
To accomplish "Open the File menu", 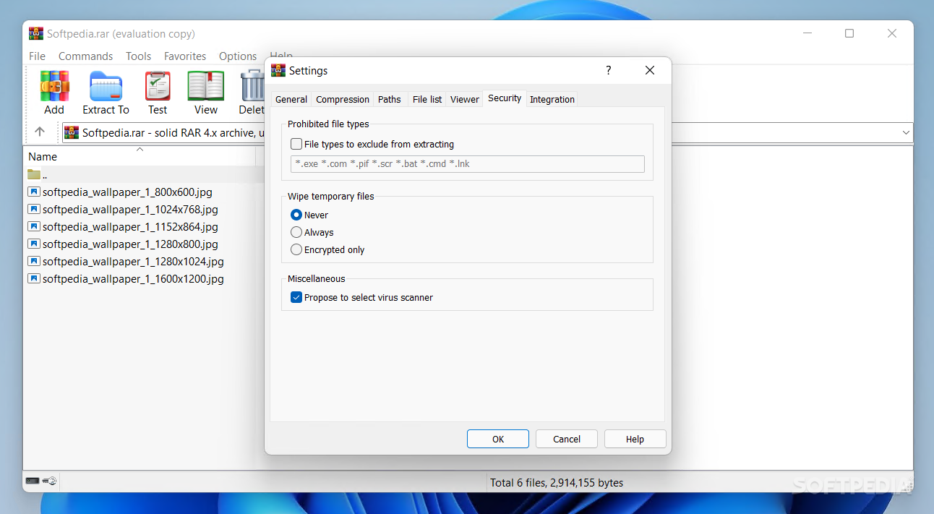I will [37, 56].
